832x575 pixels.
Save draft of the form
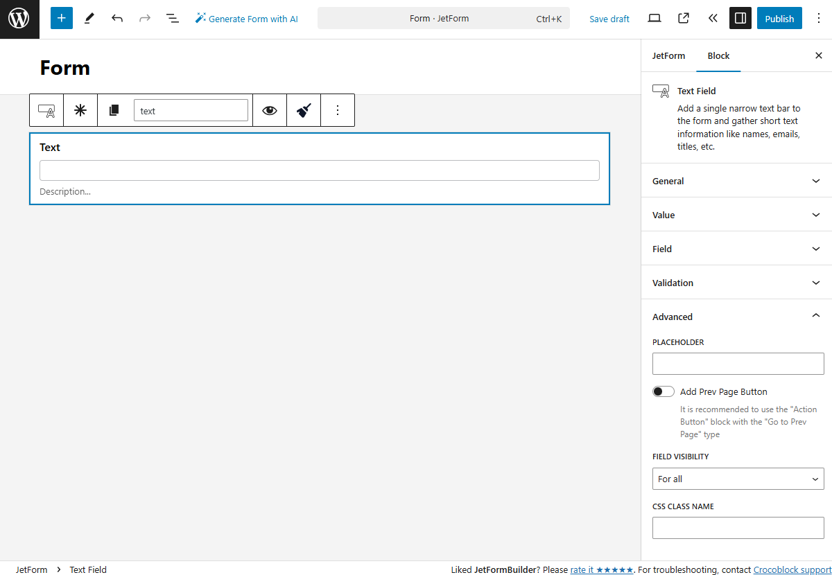click(609, 19)
